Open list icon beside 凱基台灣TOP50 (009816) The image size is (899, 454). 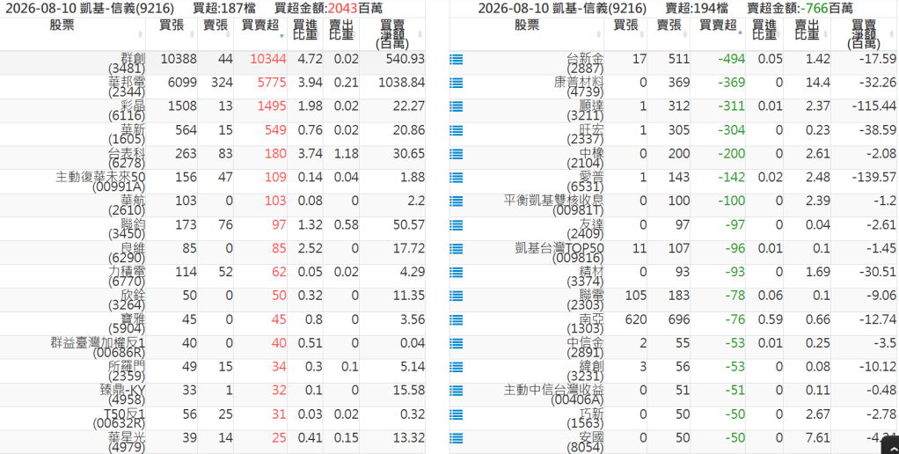pyautogui.click(x=457, y=249)
